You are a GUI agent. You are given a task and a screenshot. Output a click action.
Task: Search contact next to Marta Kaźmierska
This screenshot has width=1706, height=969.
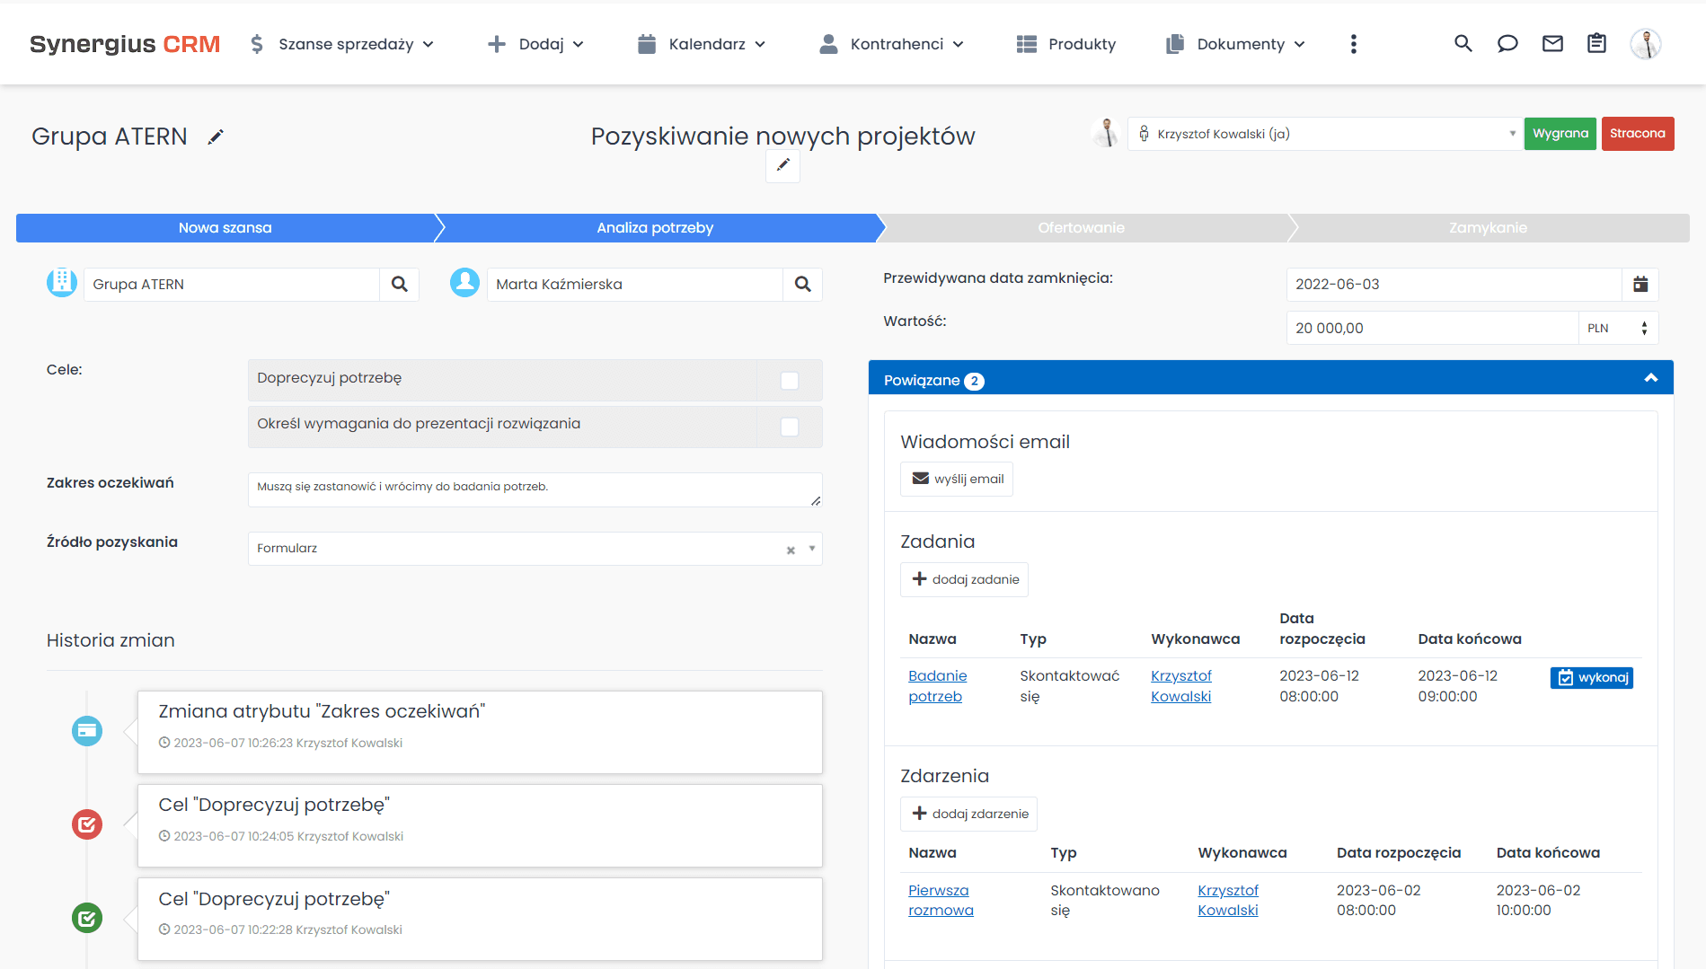(x=802, y=285)
